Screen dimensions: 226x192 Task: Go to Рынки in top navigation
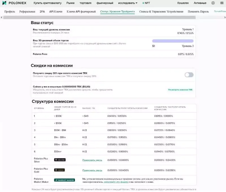pos(70,3)
